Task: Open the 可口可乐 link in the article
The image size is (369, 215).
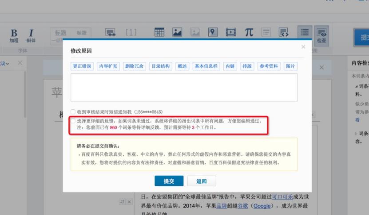Action: coord(282,197)
